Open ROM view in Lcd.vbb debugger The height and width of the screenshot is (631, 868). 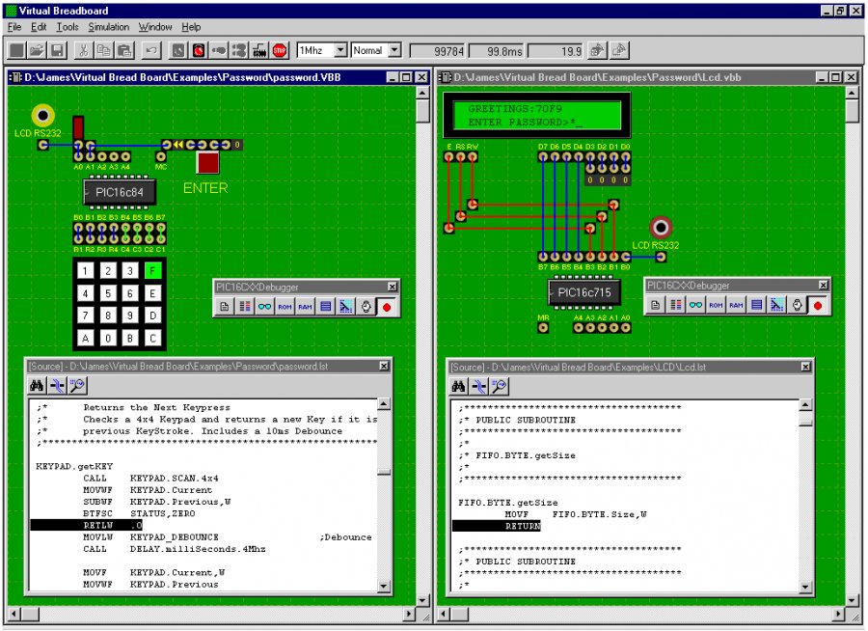(x=716, y=305)
